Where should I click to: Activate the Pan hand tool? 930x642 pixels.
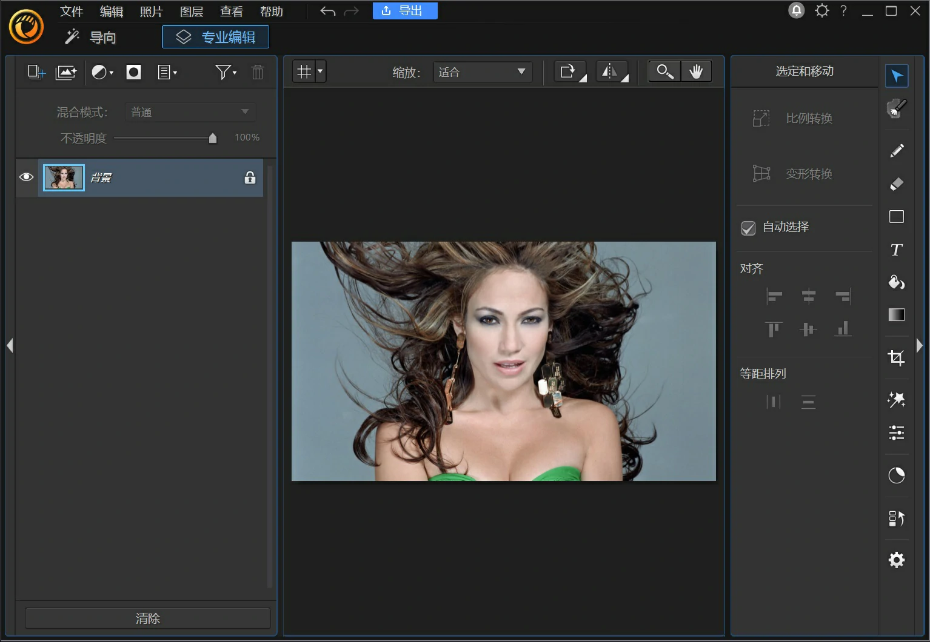coord(696,71)
